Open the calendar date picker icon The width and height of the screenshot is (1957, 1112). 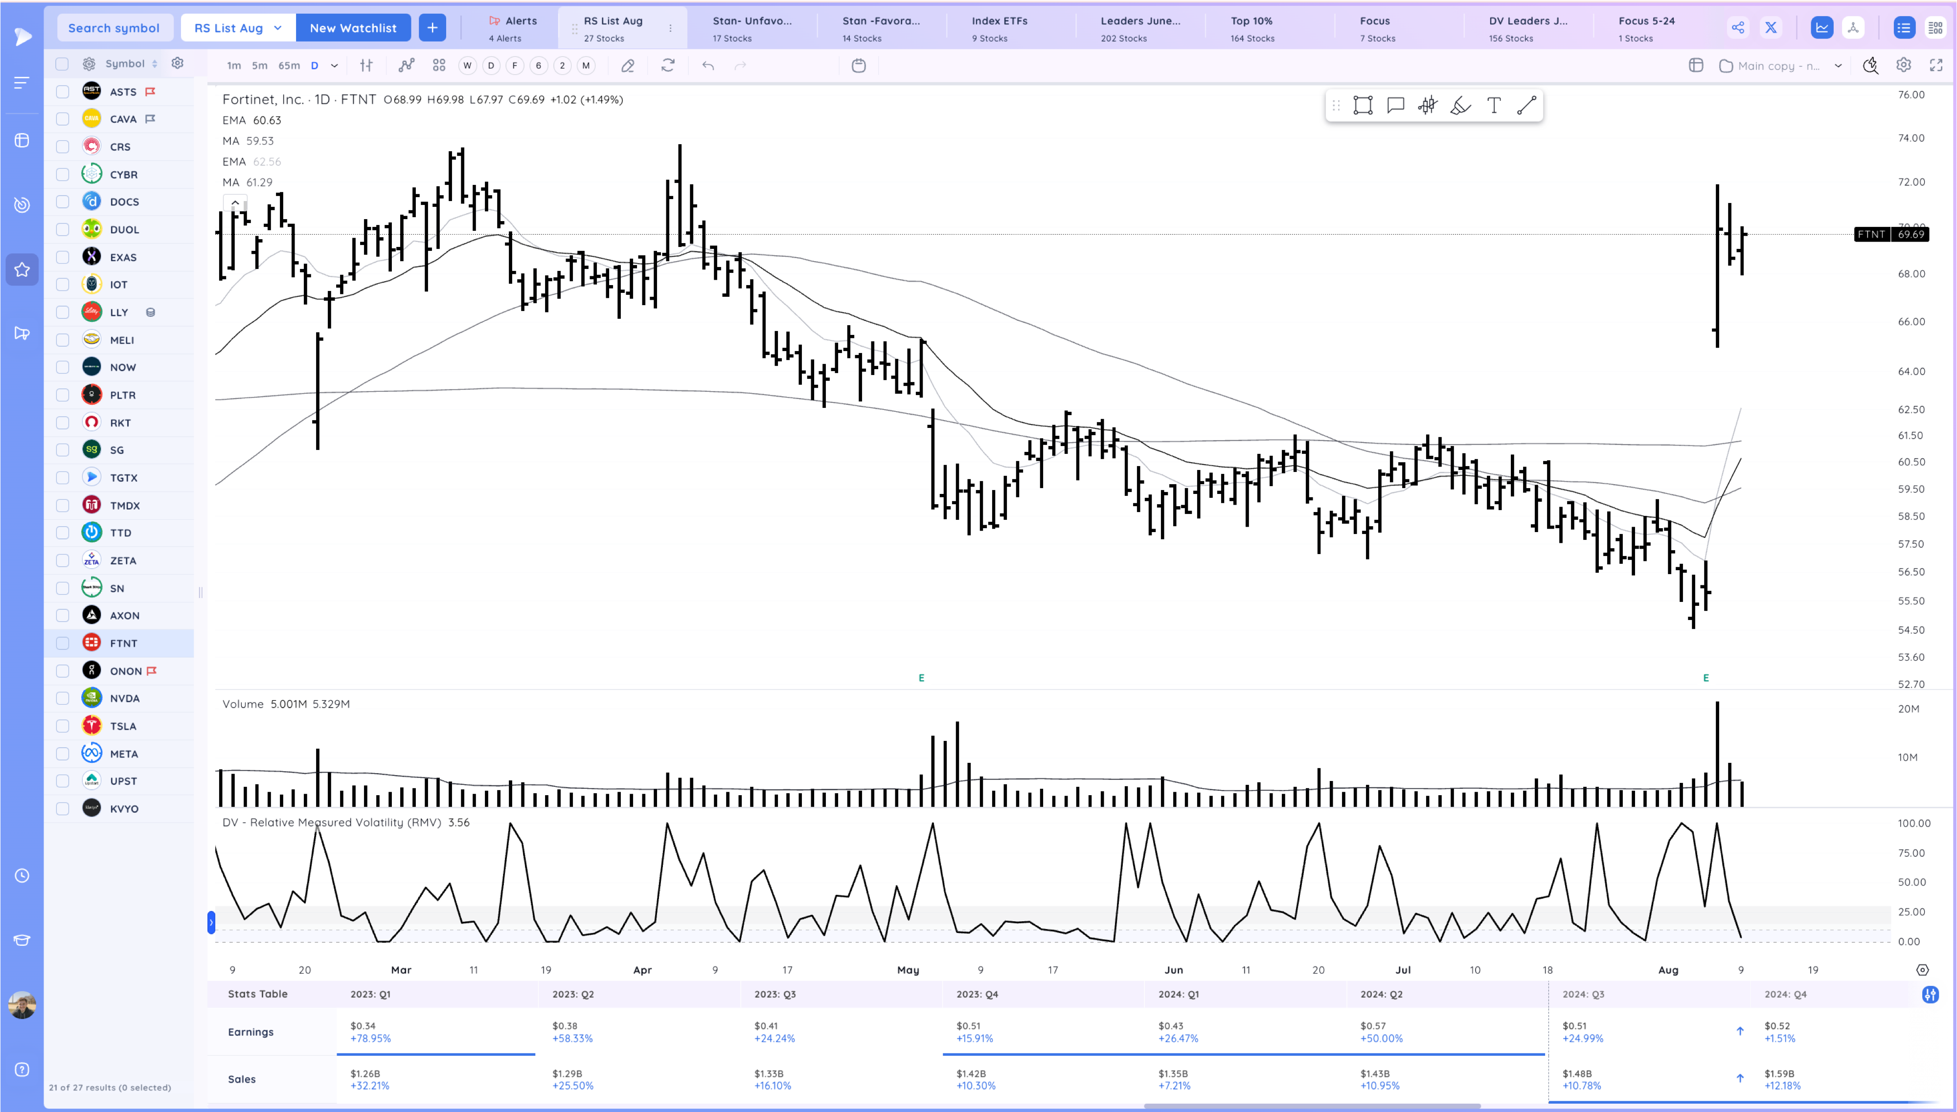[858, 66]
